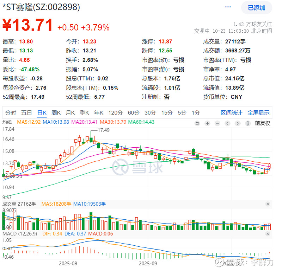Switch to the 5分 interval tab

(x=182, y=113)
